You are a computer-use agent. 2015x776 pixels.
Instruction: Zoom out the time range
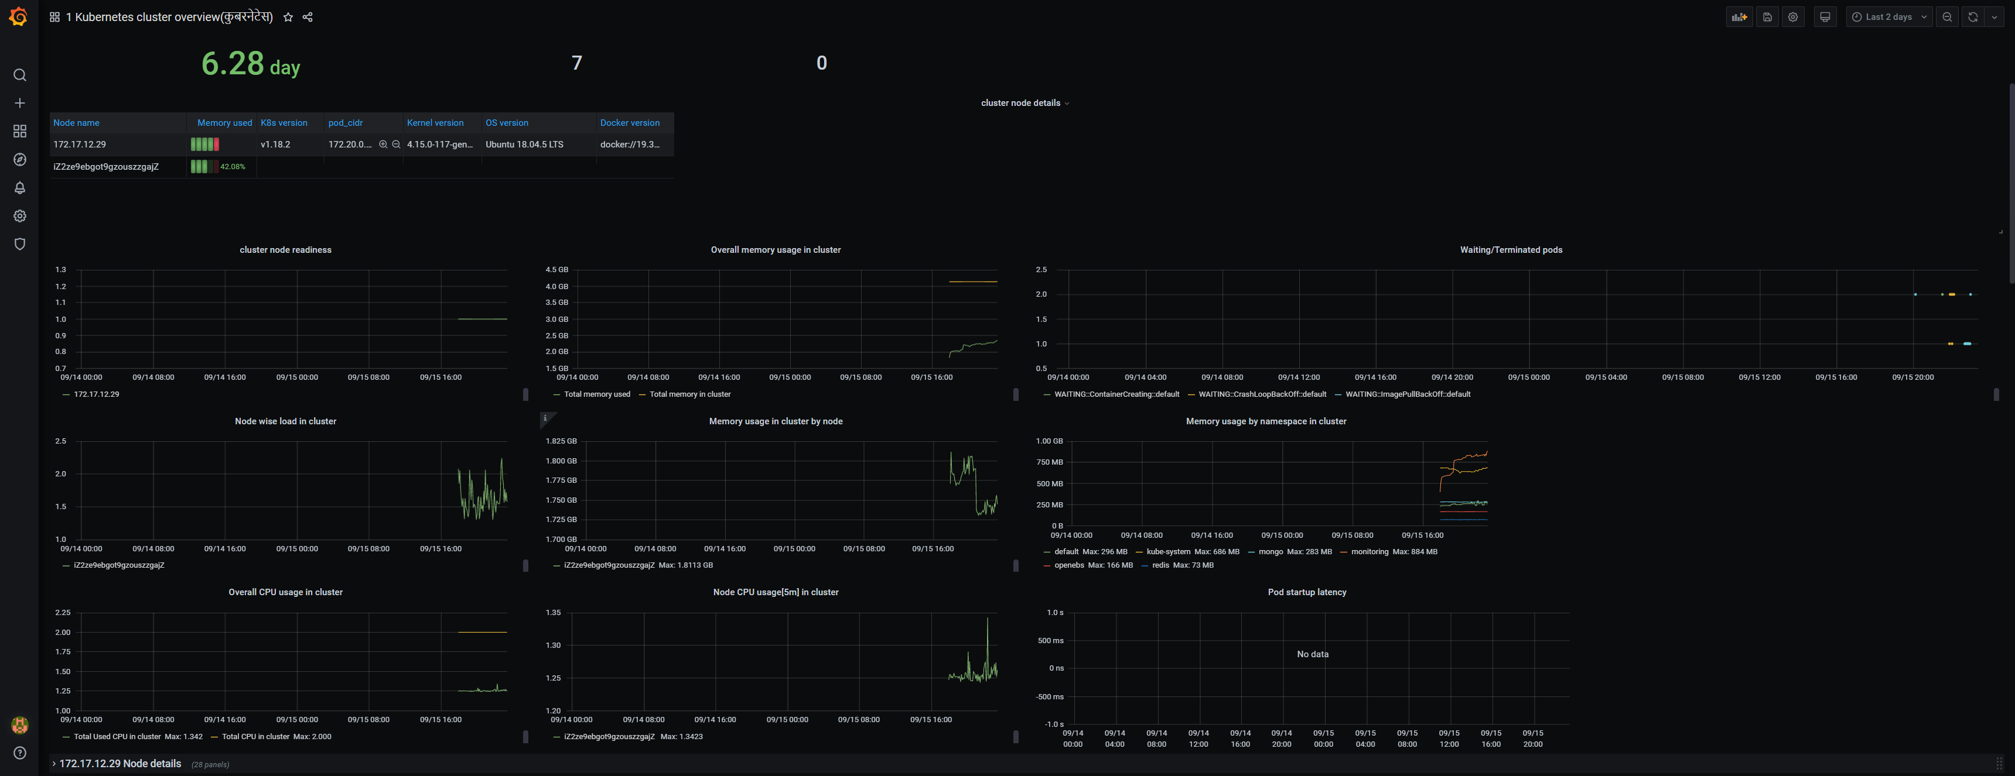(1947, 17)
